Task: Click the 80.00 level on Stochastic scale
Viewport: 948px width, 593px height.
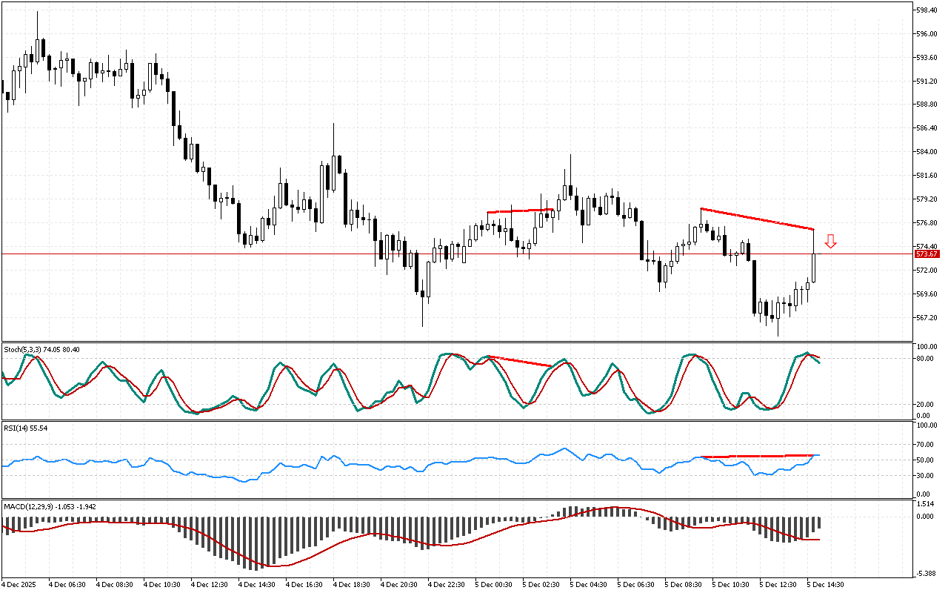Action: [x=924, y=359]
